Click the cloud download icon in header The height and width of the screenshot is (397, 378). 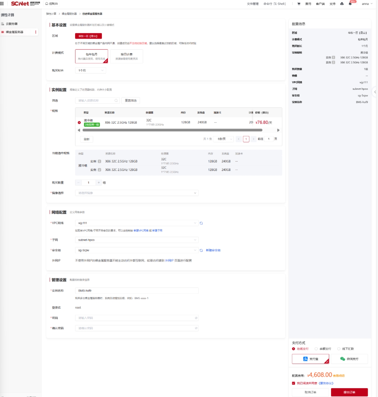click(x=342, y=4)
